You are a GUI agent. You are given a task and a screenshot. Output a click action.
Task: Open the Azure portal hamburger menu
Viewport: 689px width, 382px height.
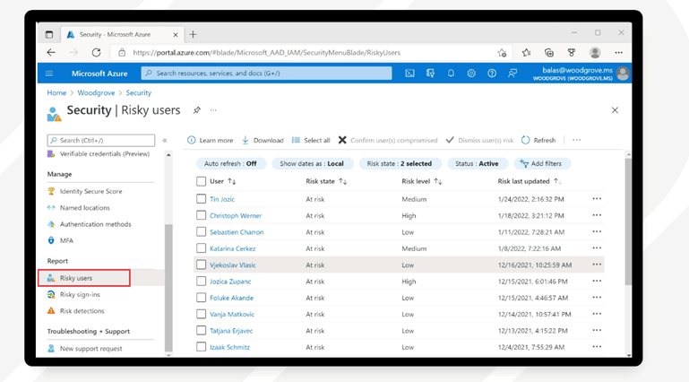[x=49, y=74]
